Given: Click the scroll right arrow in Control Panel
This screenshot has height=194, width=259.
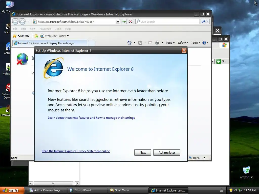Looking at the screenshot, I should (77, 183).
